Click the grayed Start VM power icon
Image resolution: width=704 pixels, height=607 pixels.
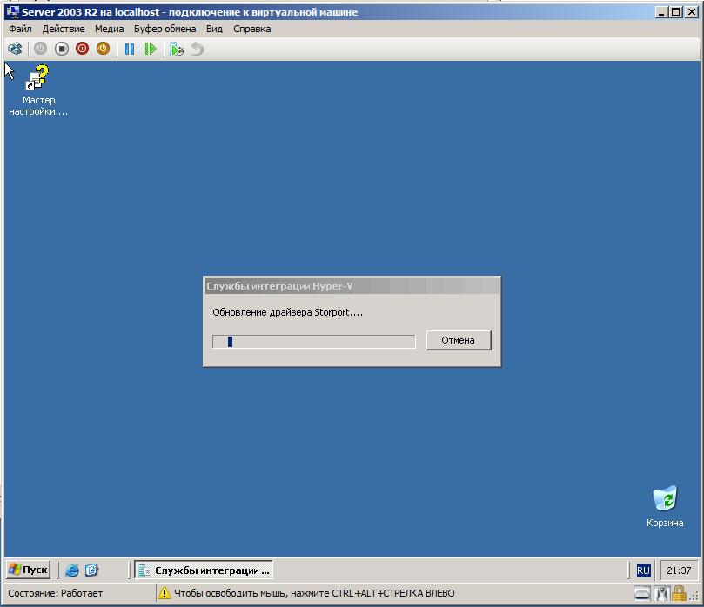coord(40,49)
